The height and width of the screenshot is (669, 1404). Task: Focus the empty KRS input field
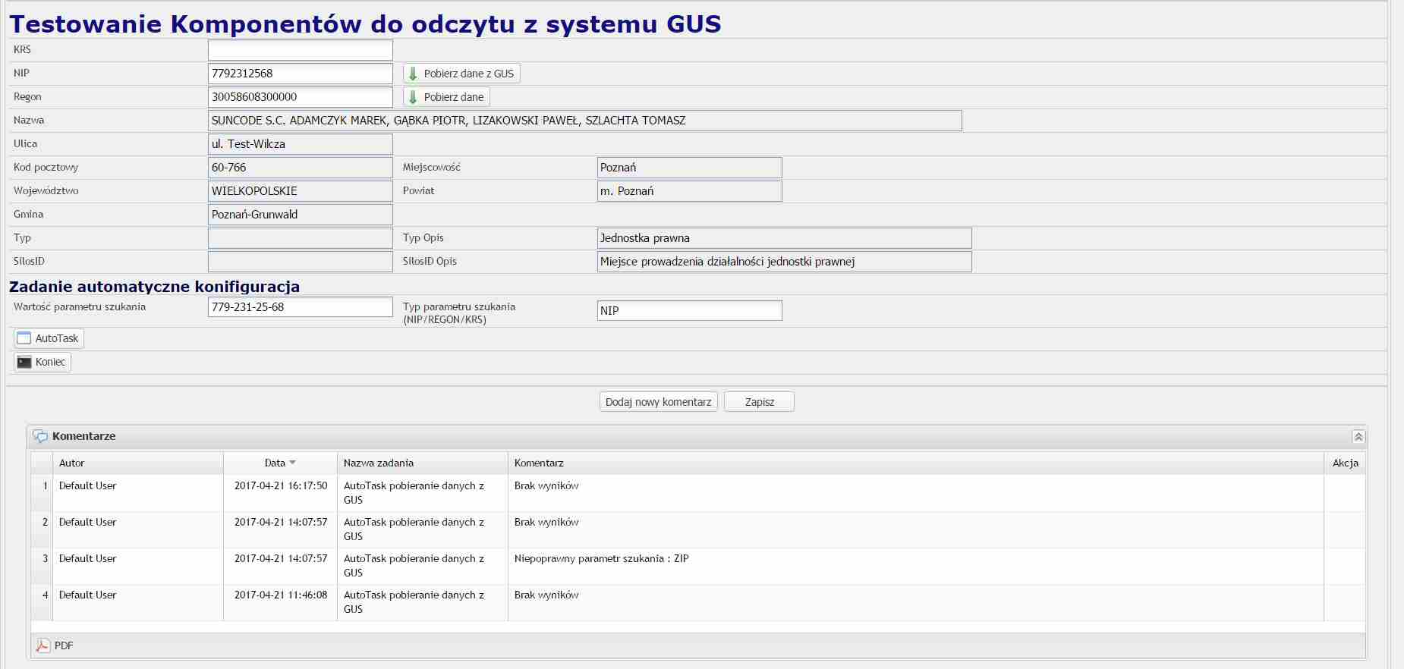click(301, 50)
